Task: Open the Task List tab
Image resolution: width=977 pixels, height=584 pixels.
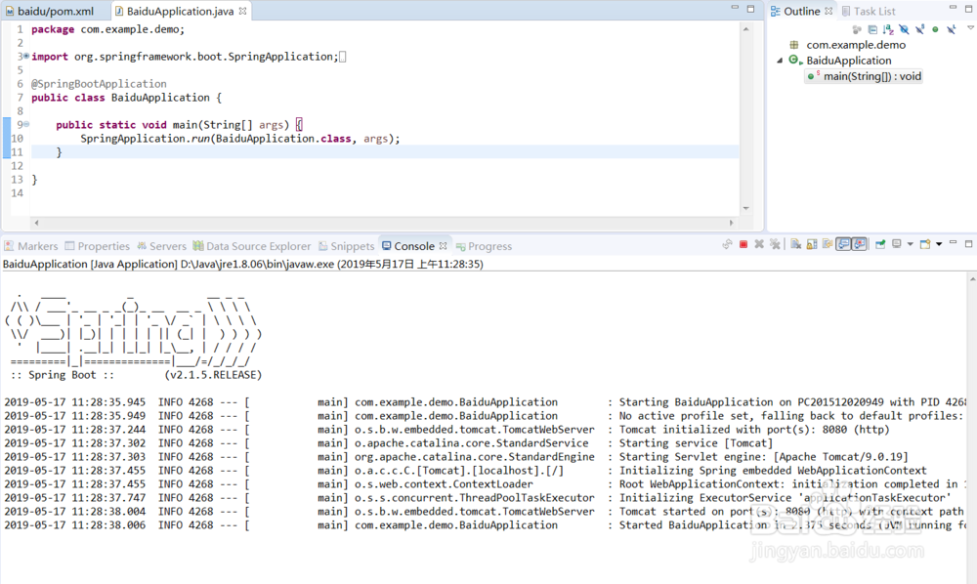Action: pyautogui.click(x=869, y=11)
